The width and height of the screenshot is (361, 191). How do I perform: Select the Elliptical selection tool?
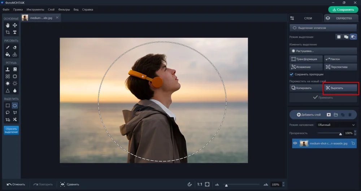15,106
